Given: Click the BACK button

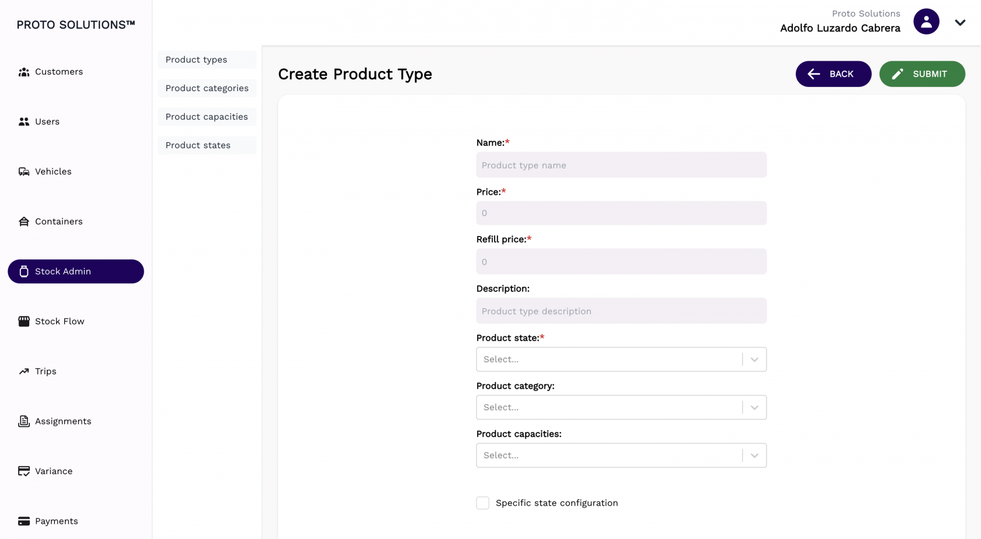Looking at the screenshot, I should (x=833, y=74).
